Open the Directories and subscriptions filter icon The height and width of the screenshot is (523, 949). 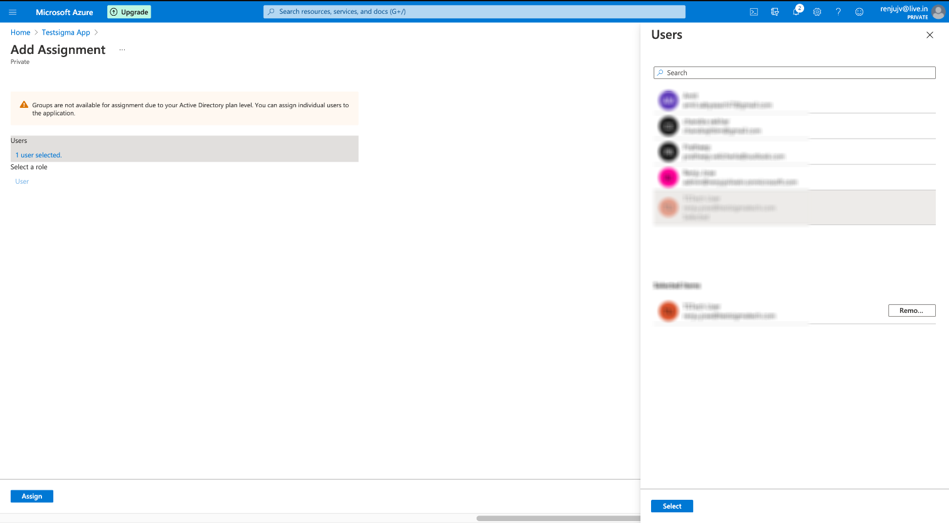(775, 12)
